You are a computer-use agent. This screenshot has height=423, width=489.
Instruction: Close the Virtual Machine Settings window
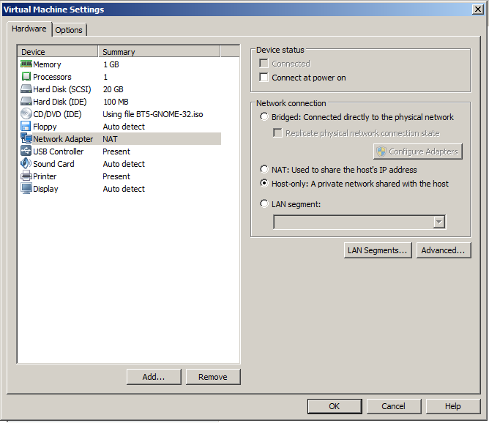click(x=478, y=10)
